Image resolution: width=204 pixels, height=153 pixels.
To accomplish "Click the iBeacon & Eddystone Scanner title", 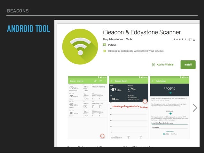I will click(x=142, y=32).
